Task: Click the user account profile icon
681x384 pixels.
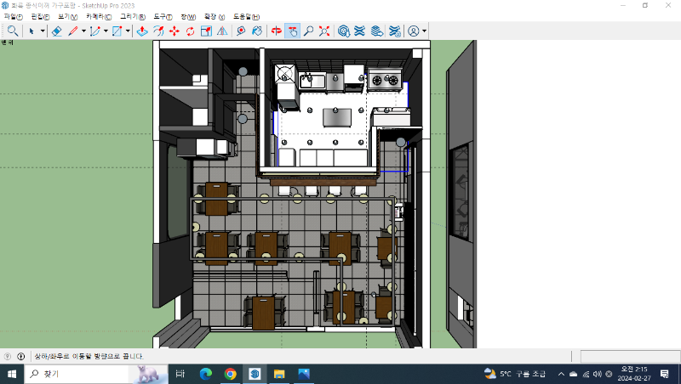Action: [x=414, y=31]
